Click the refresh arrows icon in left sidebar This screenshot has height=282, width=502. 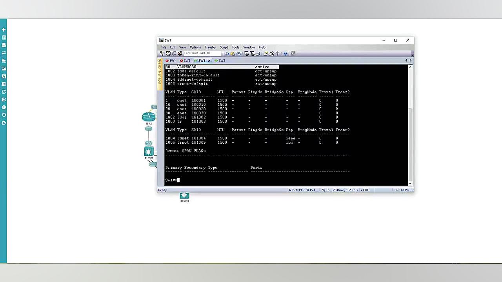pyautogui.click(x=4, y=92)
